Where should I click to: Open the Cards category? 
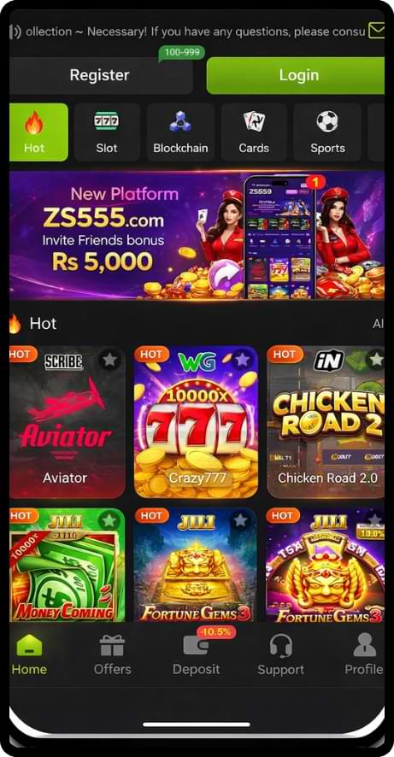click(x=254, y=132)
